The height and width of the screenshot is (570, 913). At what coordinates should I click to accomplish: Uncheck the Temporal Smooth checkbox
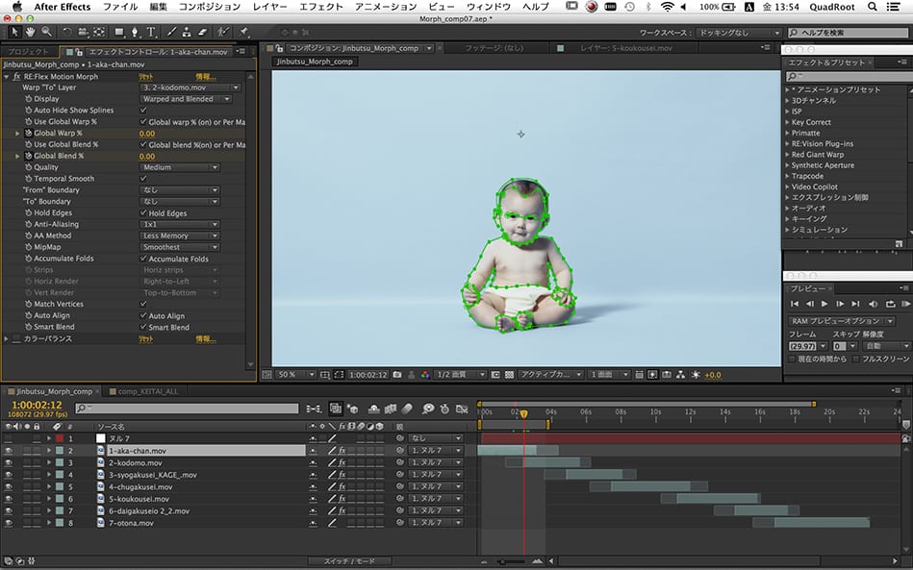tap(143, 179)
